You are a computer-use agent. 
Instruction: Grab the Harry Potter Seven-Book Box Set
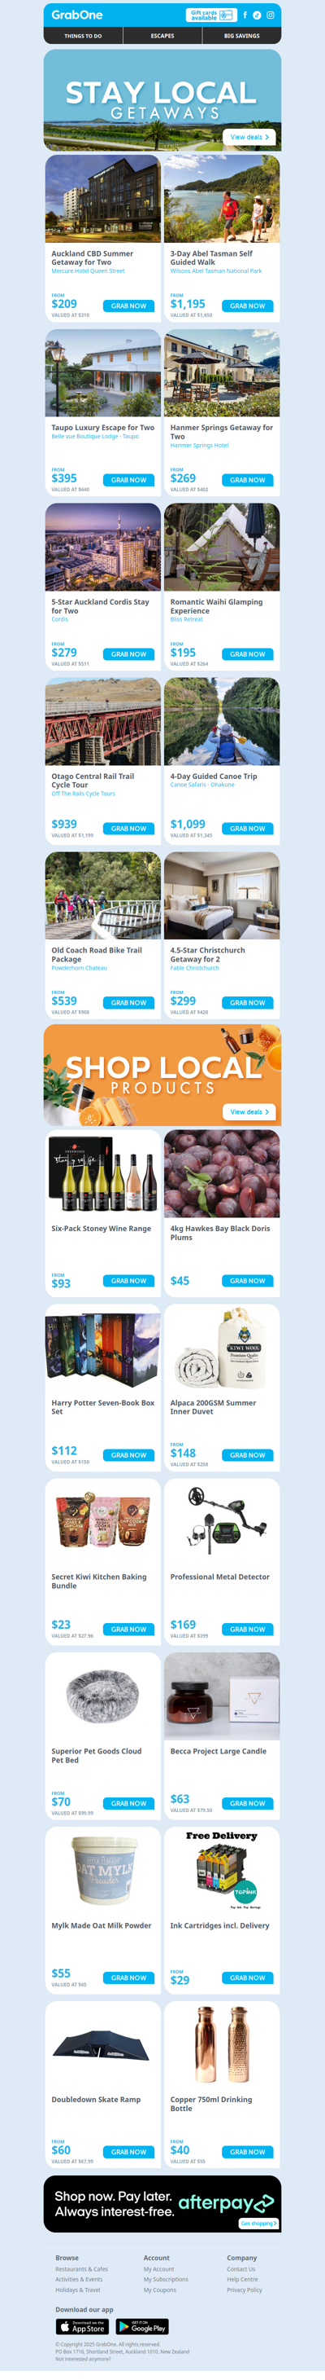click(x=129, y=1455)
